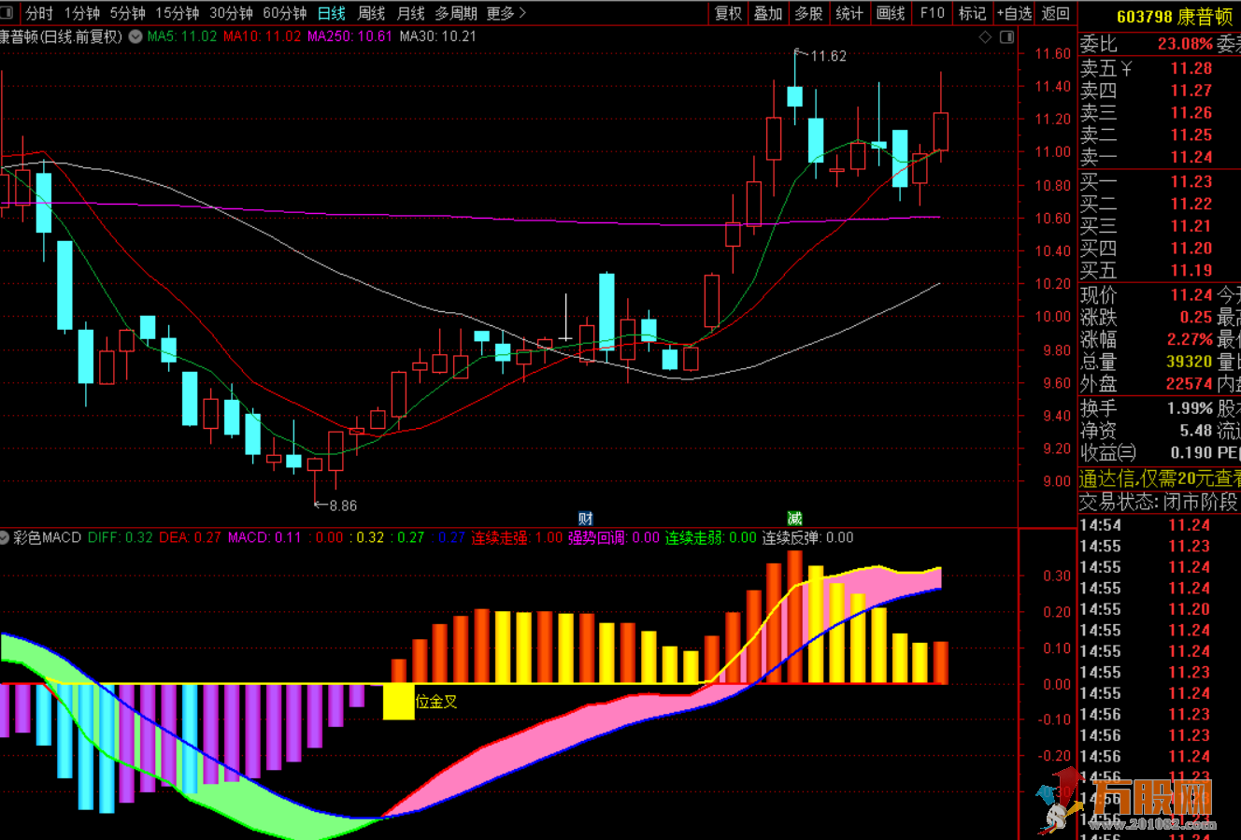This screenshot has height=840, width=1241.
Task: Add the stock via +自选
Action: [1014, 13]
